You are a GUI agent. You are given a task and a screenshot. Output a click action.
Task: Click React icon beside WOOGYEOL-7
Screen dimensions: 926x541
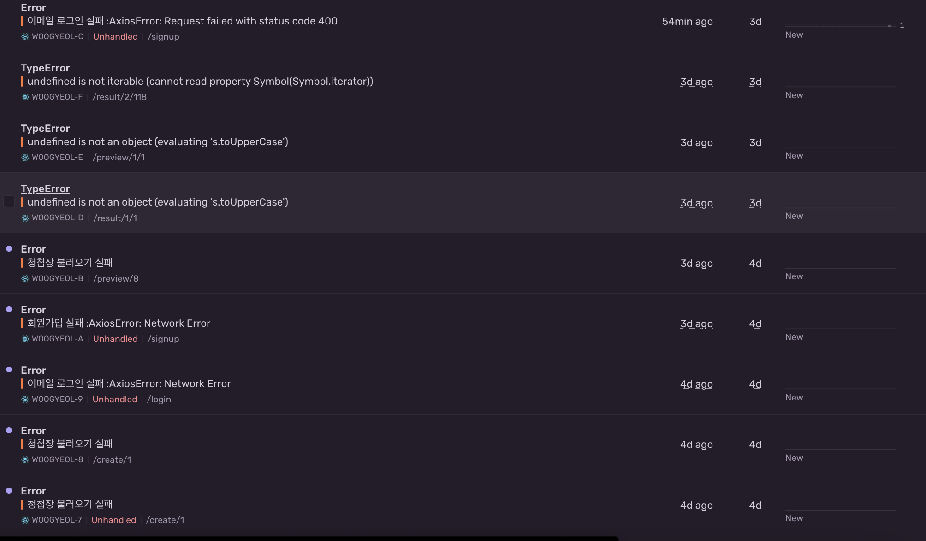pos(25,520)
